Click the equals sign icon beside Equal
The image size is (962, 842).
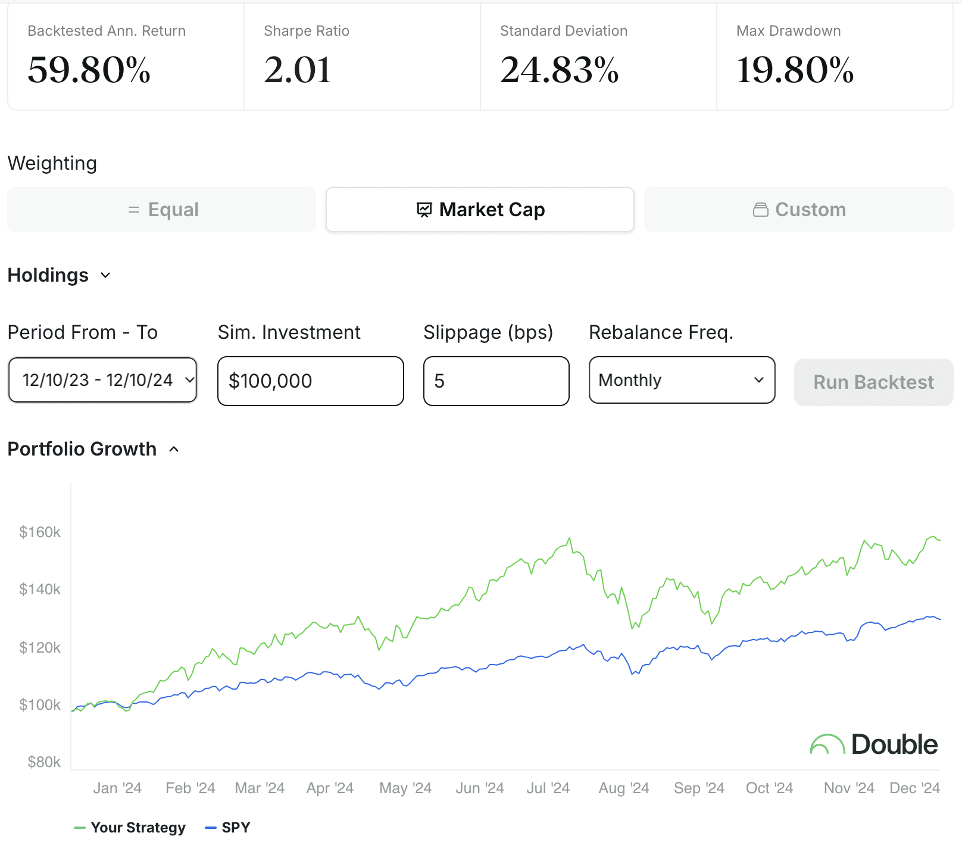134,210
